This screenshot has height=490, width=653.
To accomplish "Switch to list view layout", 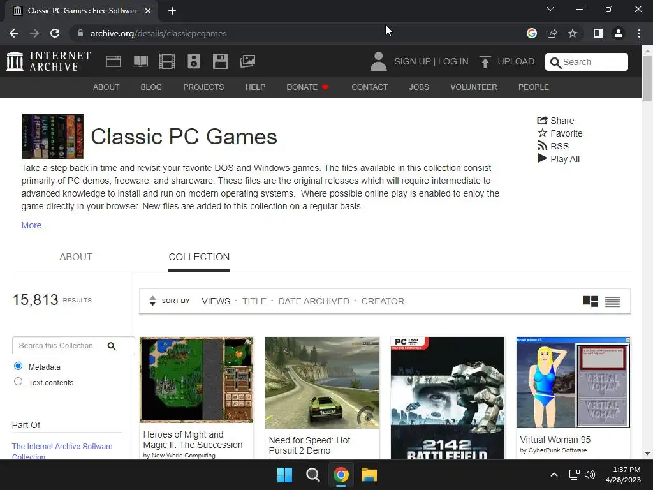I will point(612,301).
